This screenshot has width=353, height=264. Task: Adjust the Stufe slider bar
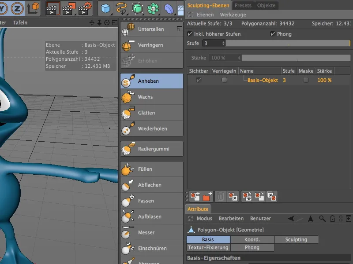288,43
